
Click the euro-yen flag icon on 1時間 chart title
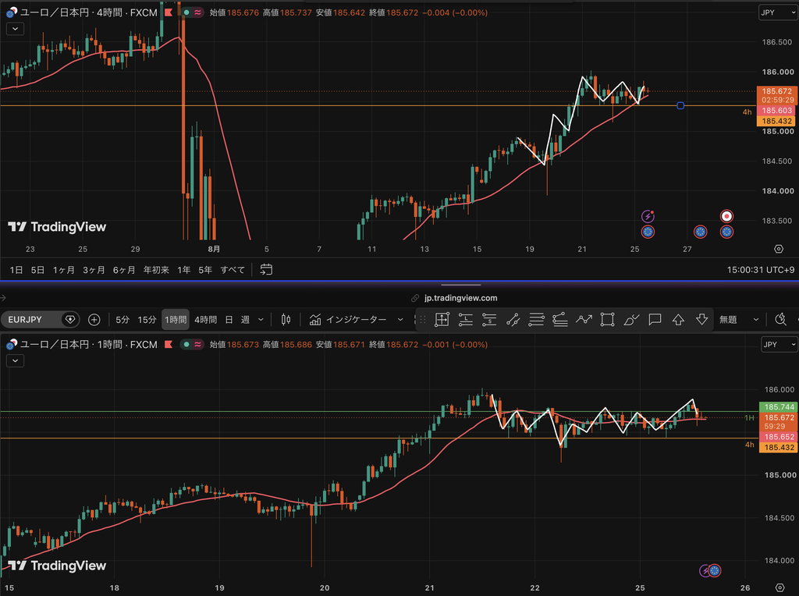(x=11, y=345)
